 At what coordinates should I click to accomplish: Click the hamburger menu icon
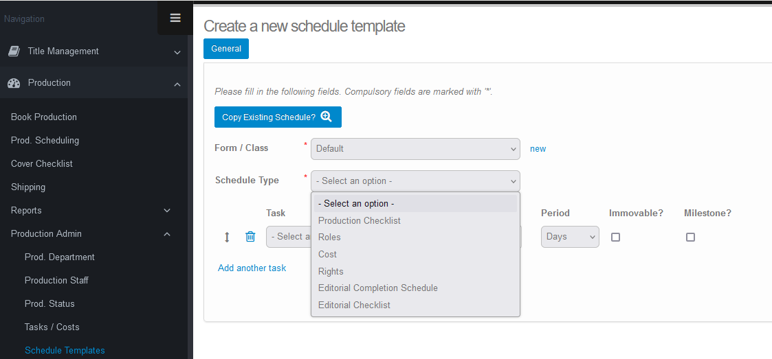175,18
